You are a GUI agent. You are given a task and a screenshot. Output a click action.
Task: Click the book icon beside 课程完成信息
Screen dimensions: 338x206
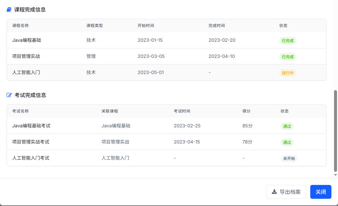point(9,10)
